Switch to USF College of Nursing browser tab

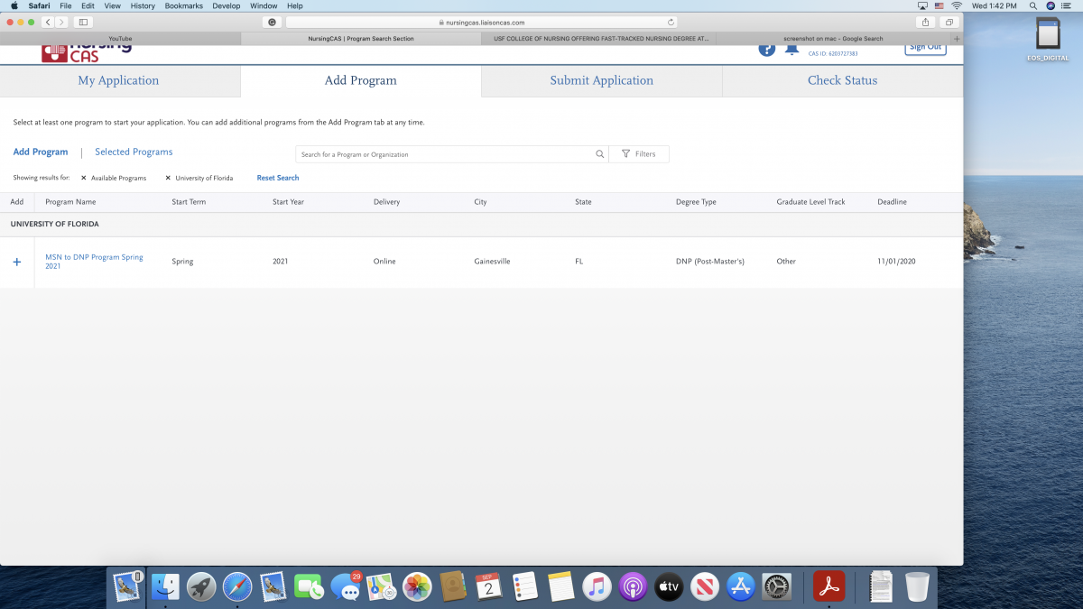point(601,39)
